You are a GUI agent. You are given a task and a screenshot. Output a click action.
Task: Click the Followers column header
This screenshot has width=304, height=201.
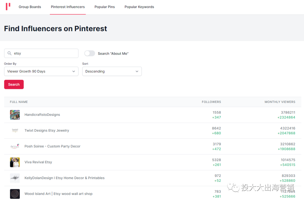(211, 102)
